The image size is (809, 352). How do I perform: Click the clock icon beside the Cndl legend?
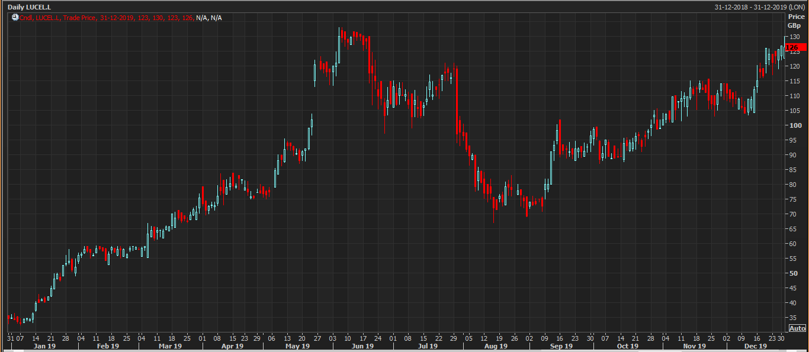click(15, 18)
